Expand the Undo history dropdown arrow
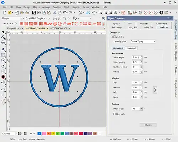This screenshot has width=178, height=142. [x=67, y=12]
